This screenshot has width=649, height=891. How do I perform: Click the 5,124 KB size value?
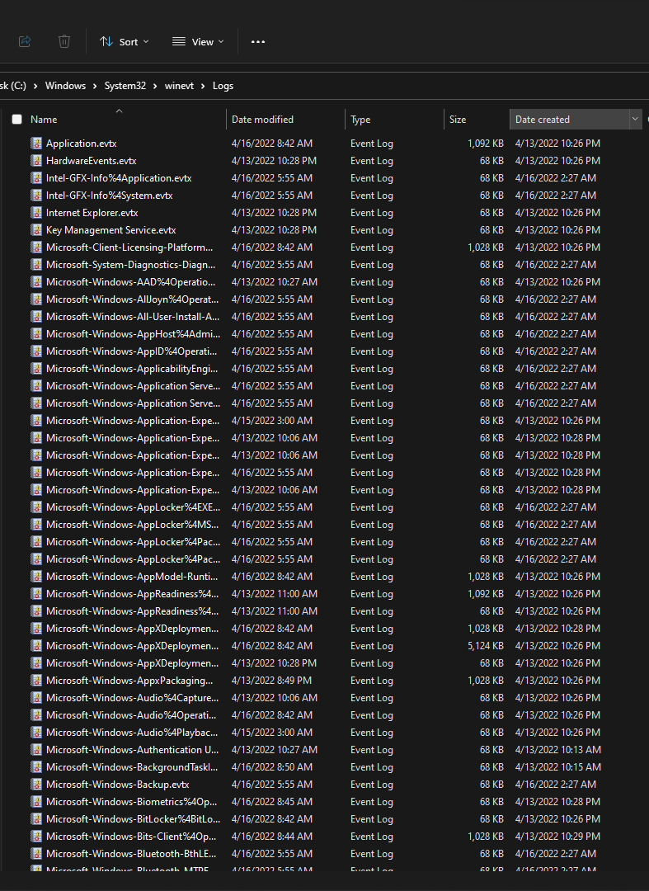pos(486,646)
